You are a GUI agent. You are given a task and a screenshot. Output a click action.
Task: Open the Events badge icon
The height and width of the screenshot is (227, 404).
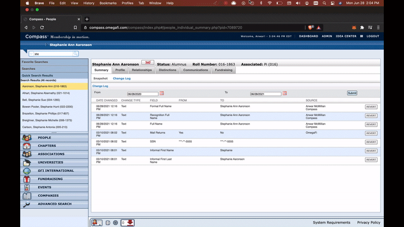click(x=27, y=188)
